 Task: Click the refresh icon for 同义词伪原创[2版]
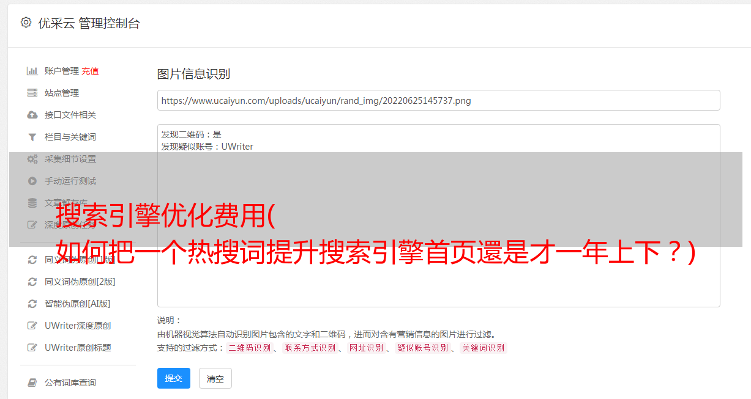click(x=32, y=282)
